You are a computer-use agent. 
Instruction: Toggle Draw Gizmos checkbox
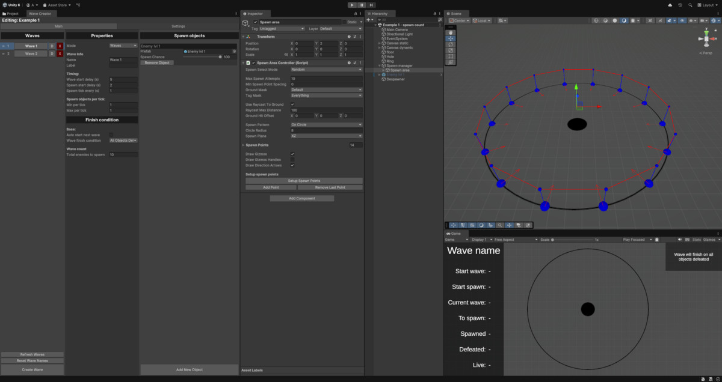click(x=292, y=154)
